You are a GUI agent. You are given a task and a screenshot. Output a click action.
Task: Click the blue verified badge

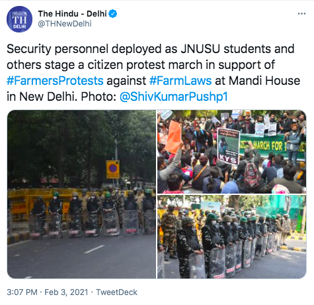[x=113, y=14]
